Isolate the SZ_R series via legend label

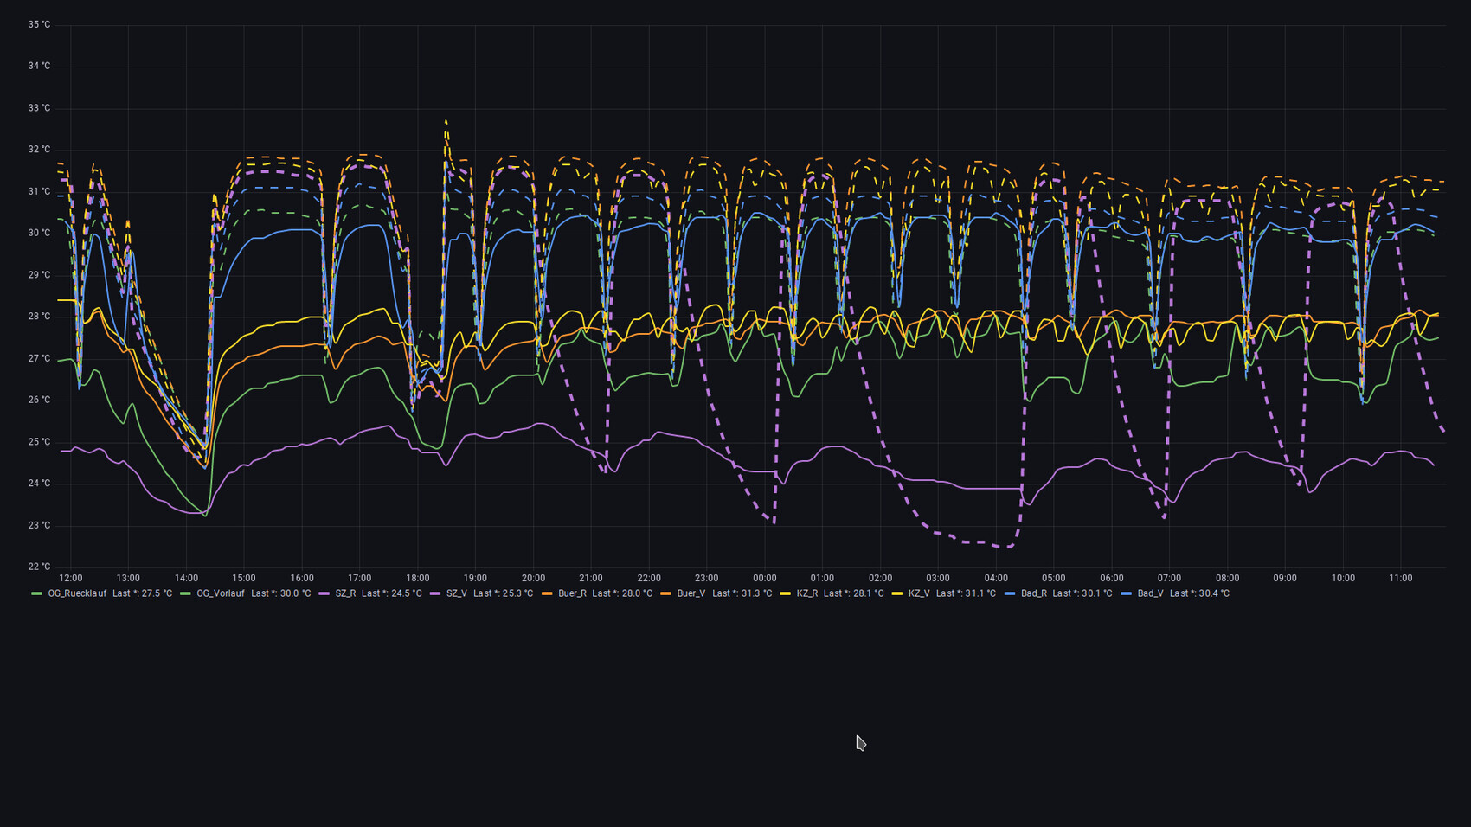tap(345, 593)
